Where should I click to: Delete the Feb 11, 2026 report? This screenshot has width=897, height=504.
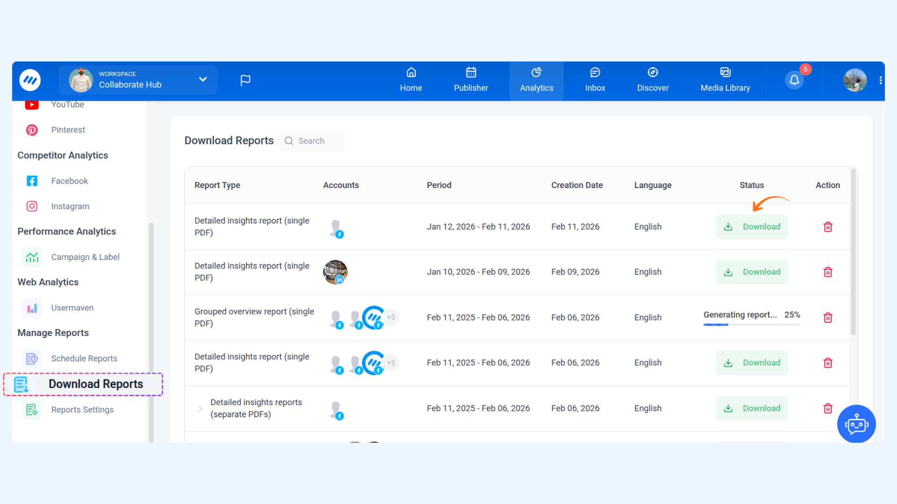[827, 227]
